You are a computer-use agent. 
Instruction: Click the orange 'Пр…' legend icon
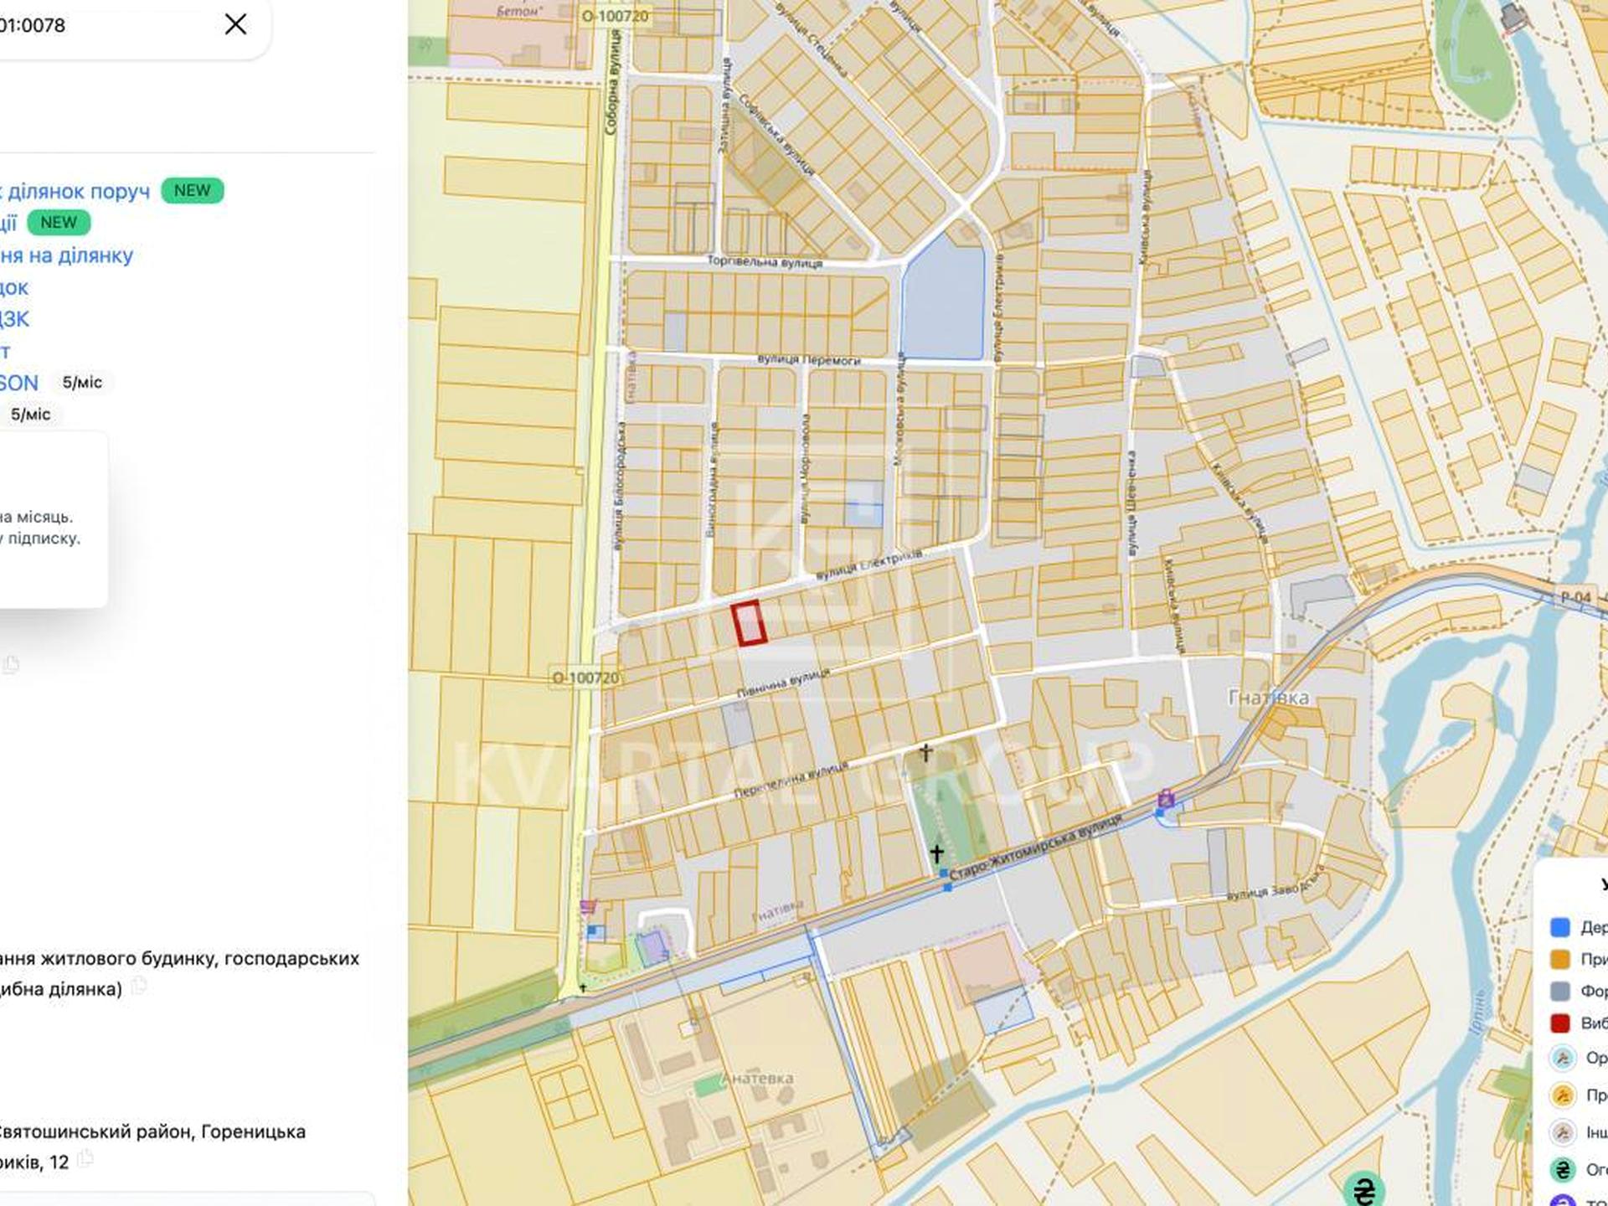[1563, 1095]
